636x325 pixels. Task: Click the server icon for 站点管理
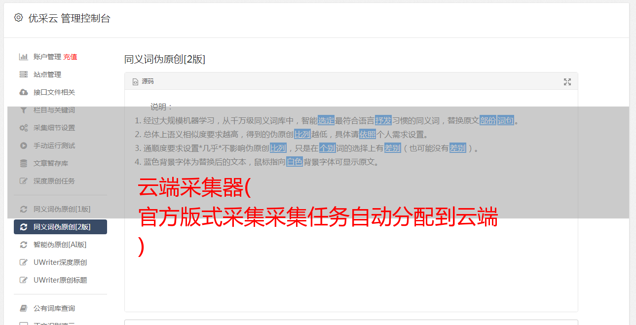(x=24, y=74)
